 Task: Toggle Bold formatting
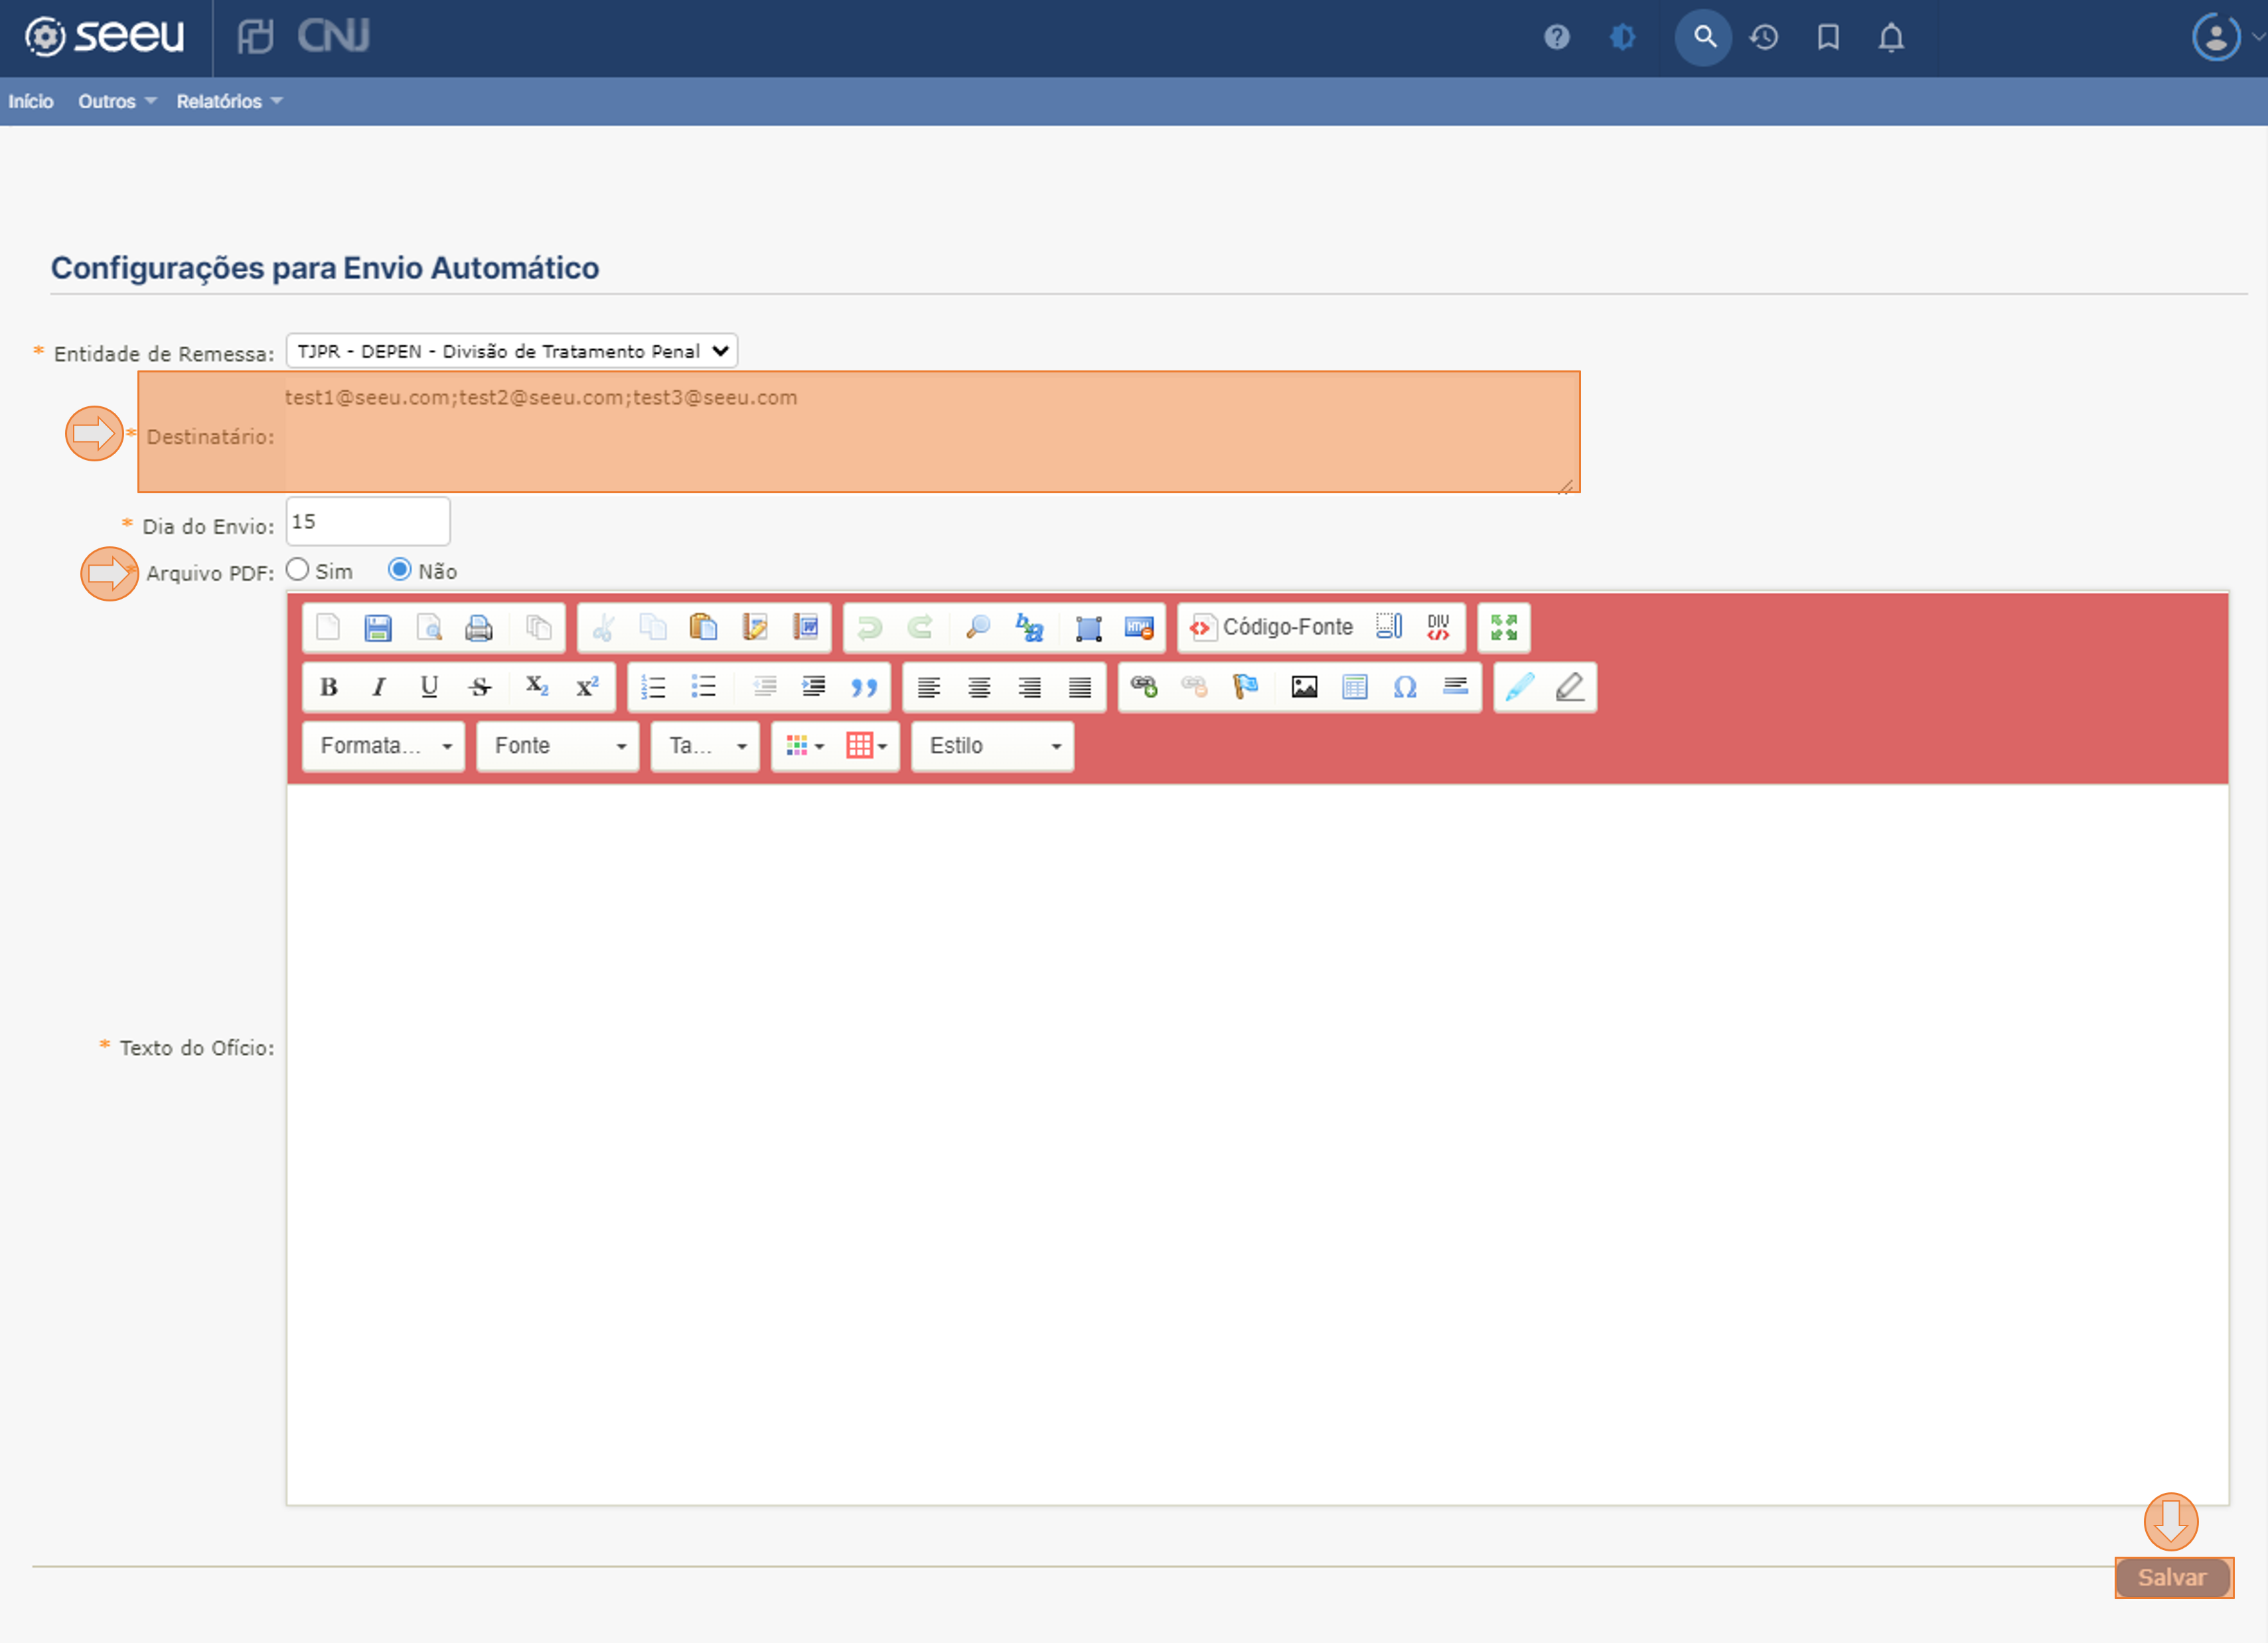click(x=328, y=687)
